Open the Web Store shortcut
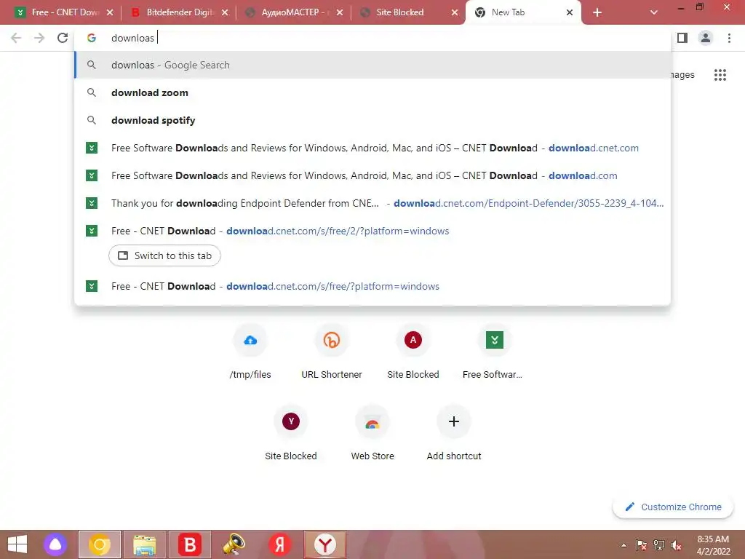 coord(372,433)
